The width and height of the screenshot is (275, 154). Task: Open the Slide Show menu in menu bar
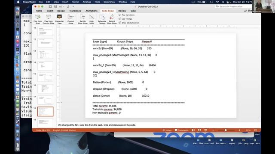(109, 2)
